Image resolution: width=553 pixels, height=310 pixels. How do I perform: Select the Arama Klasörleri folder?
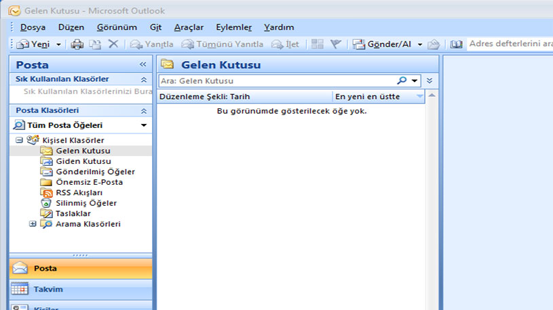[88, 224]
